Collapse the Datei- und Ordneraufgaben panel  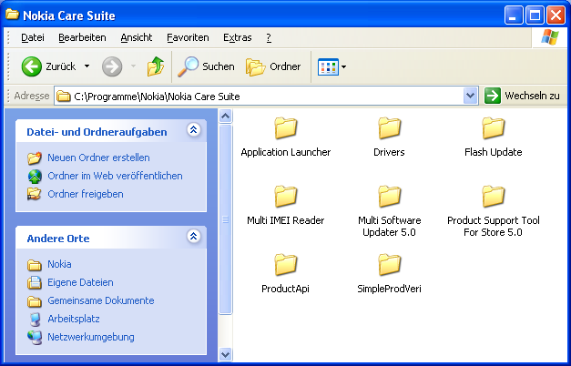tap(193, 131)
